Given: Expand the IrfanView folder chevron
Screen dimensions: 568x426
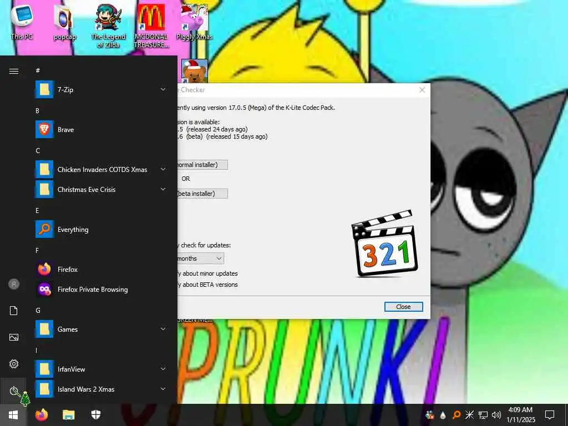Looking at the screenshot, I should [x=163, y=369].
